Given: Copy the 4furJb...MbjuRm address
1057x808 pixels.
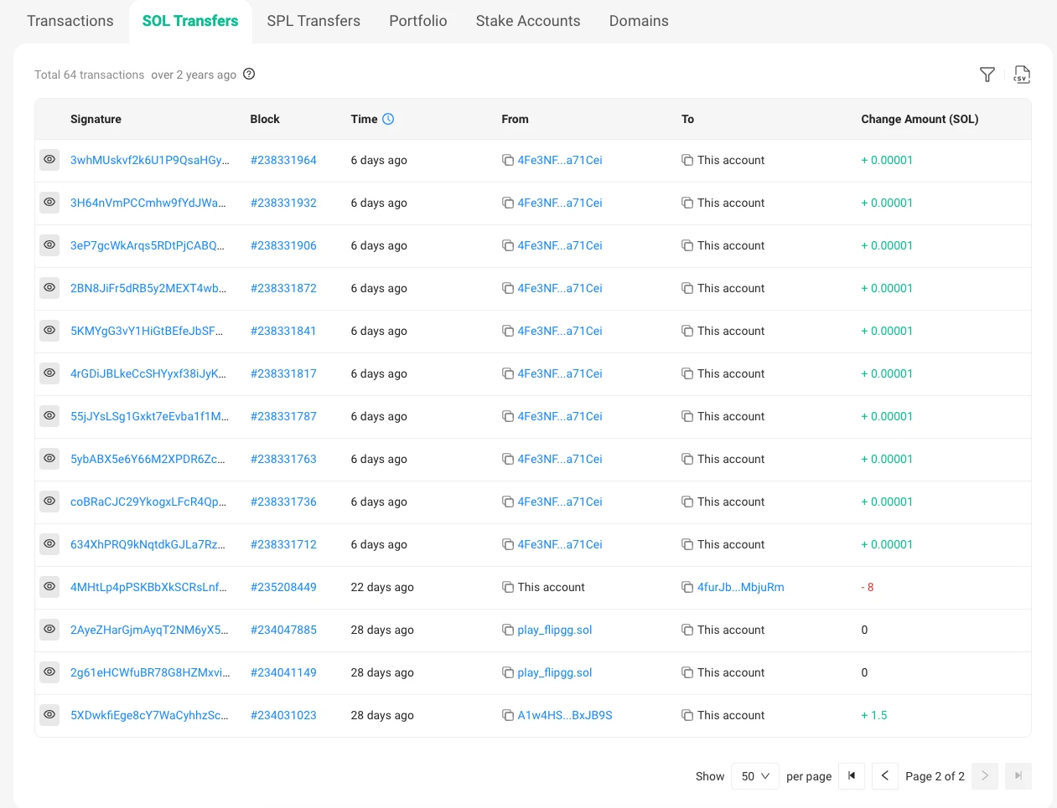Looking at the screenshot, I should pyautogui.click(x=687, y=587).
